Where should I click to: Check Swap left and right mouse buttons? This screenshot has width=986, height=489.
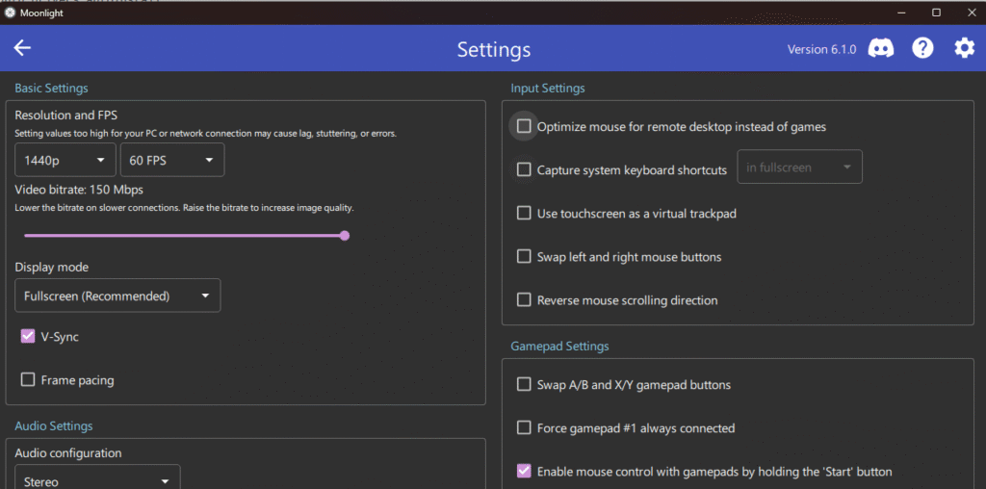(x=524, y=256)
